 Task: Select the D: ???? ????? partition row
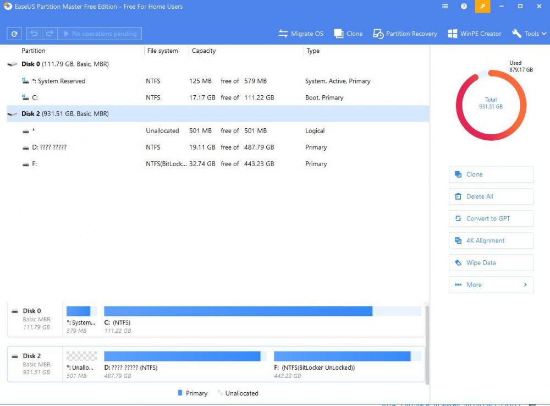[218, 147]
